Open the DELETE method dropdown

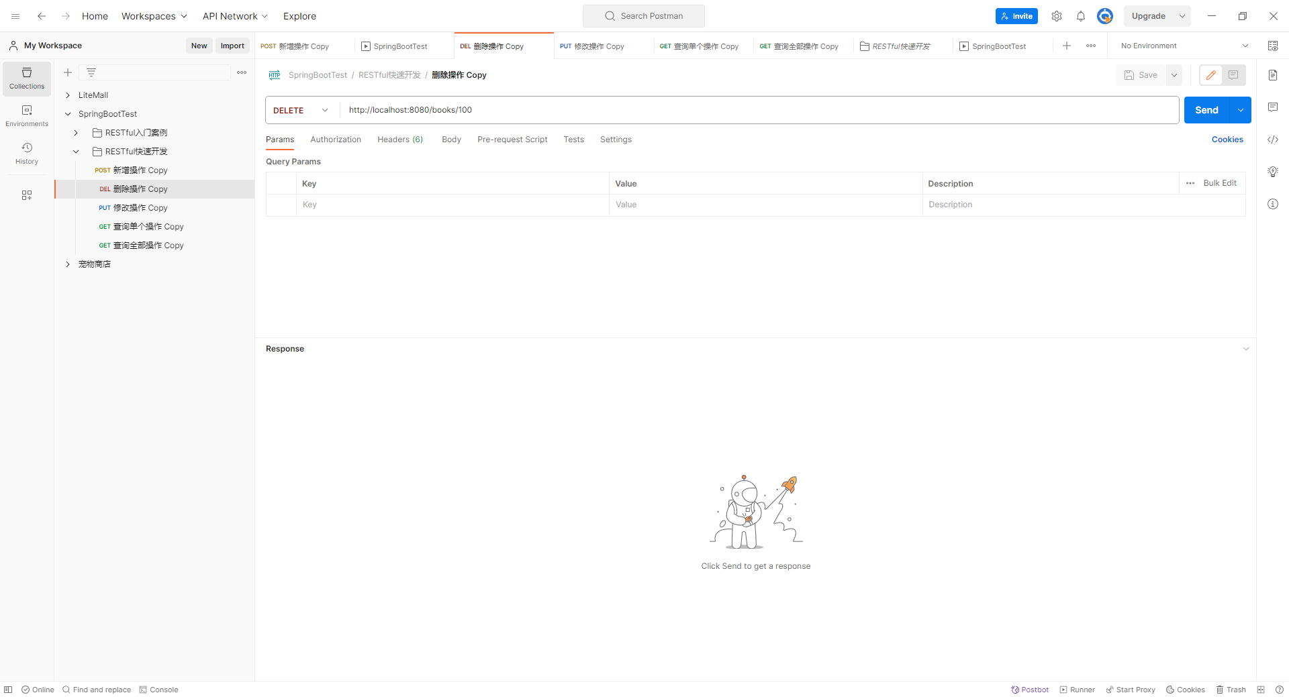[x=301, y=110]
